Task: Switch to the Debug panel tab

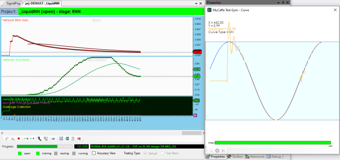Action: (274, 157)
